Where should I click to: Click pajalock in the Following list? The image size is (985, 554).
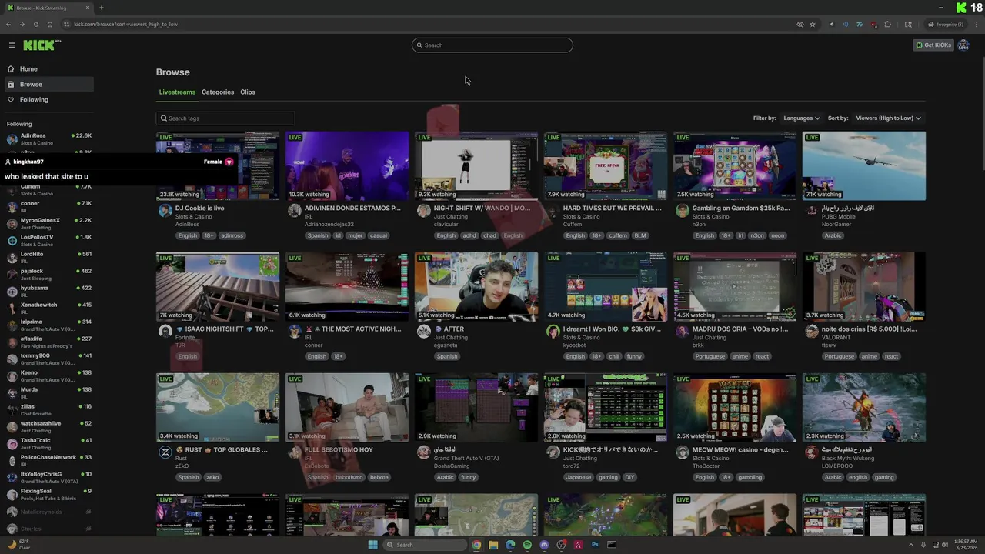click(x=48, y=275)
